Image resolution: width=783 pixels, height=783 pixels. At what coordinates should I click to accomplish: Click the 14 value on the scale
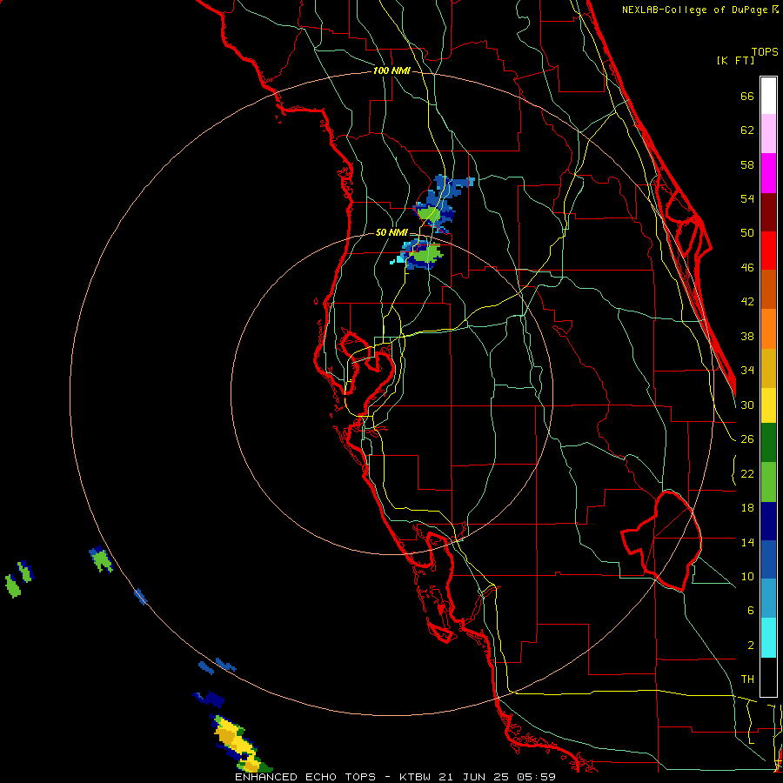(x=747, y=542)
